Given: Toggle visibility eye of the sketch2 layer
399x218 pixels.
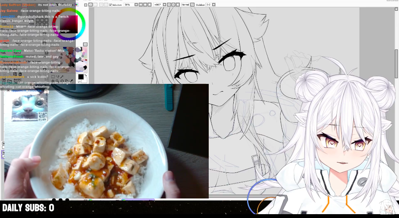Looking at the screenshot, I should 4,80.
